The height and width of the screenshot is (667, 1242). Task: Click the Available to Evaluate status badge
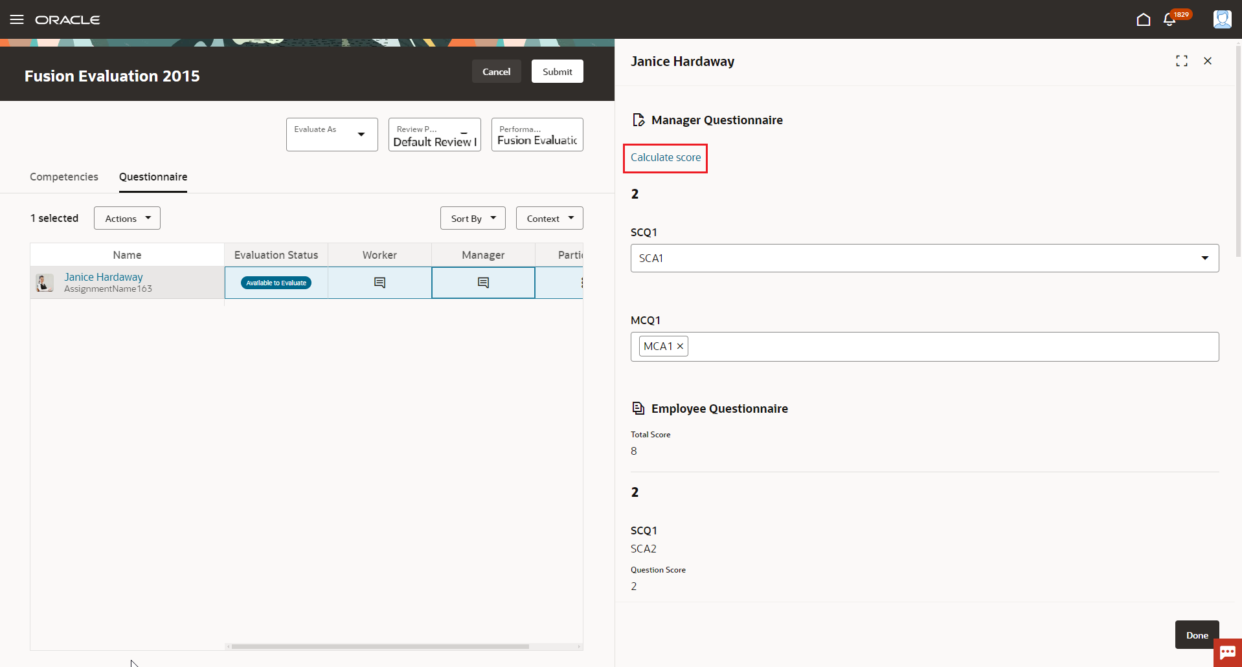(x=277, y=283)
